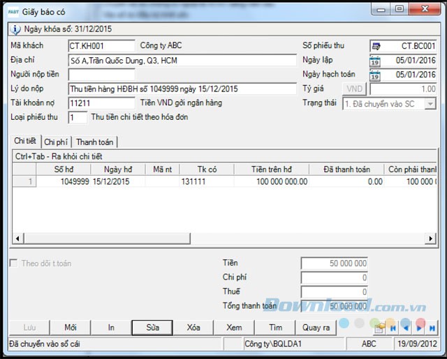Click the Người nộp tiền input field
Viewport: 447px width, 359px height.
click(x=102, y=75)
